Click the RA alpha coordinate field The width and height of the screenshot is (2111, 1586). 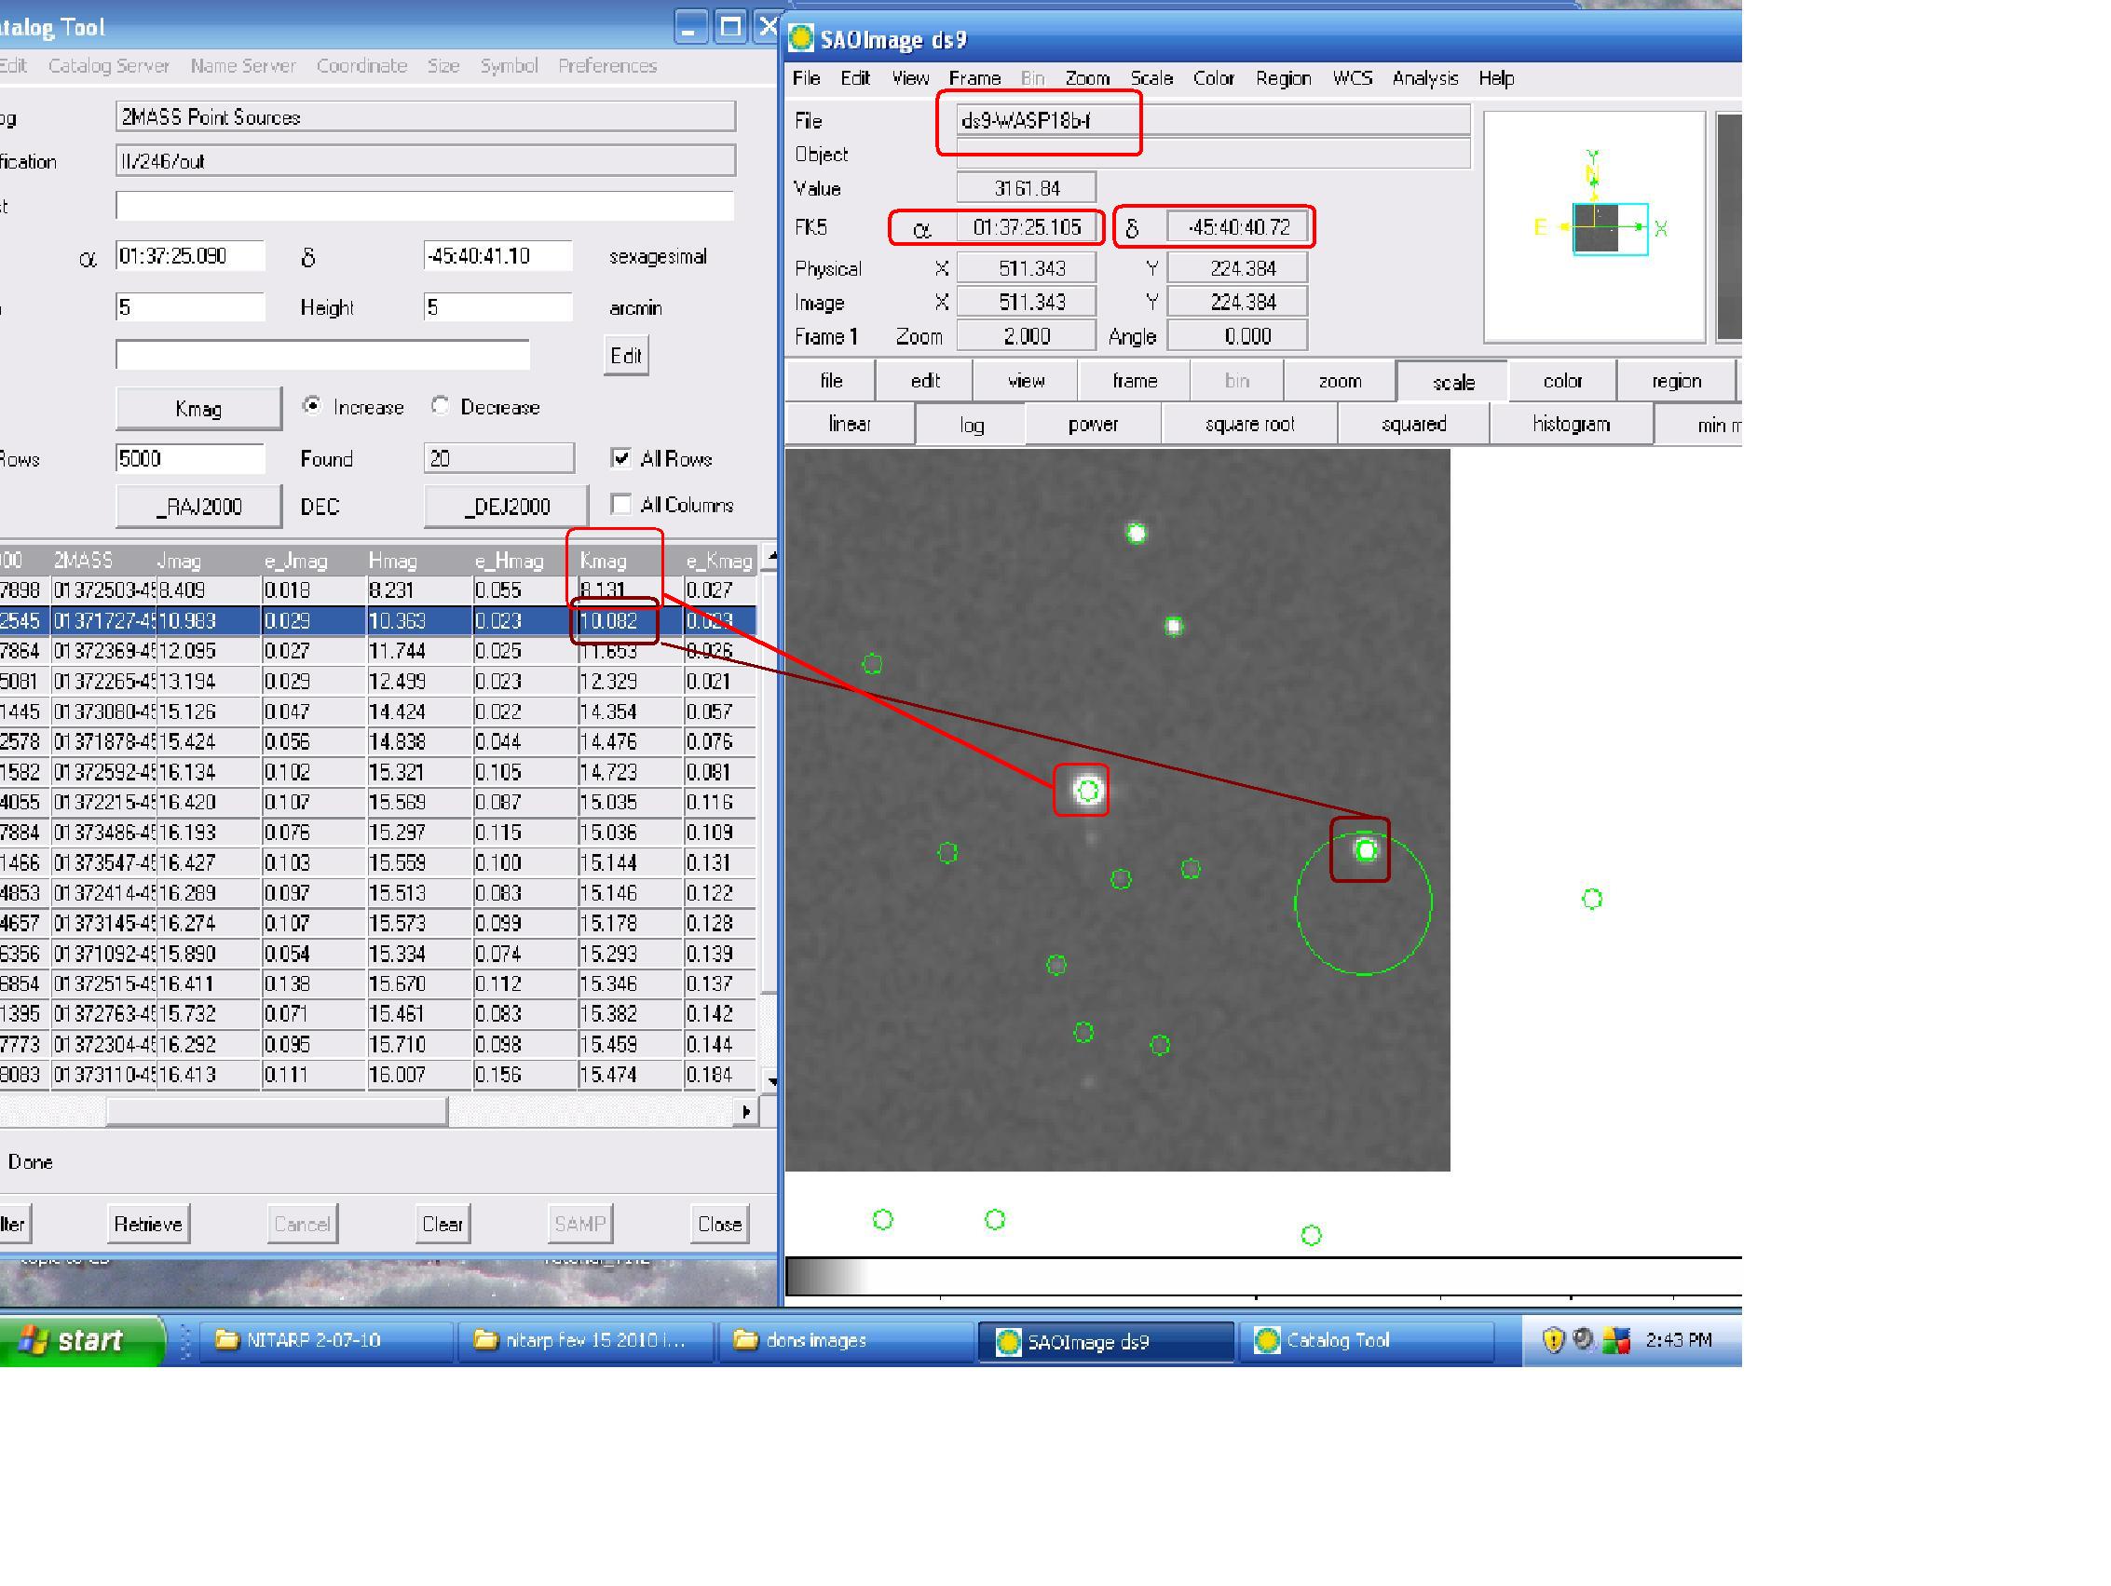point(190,256)
